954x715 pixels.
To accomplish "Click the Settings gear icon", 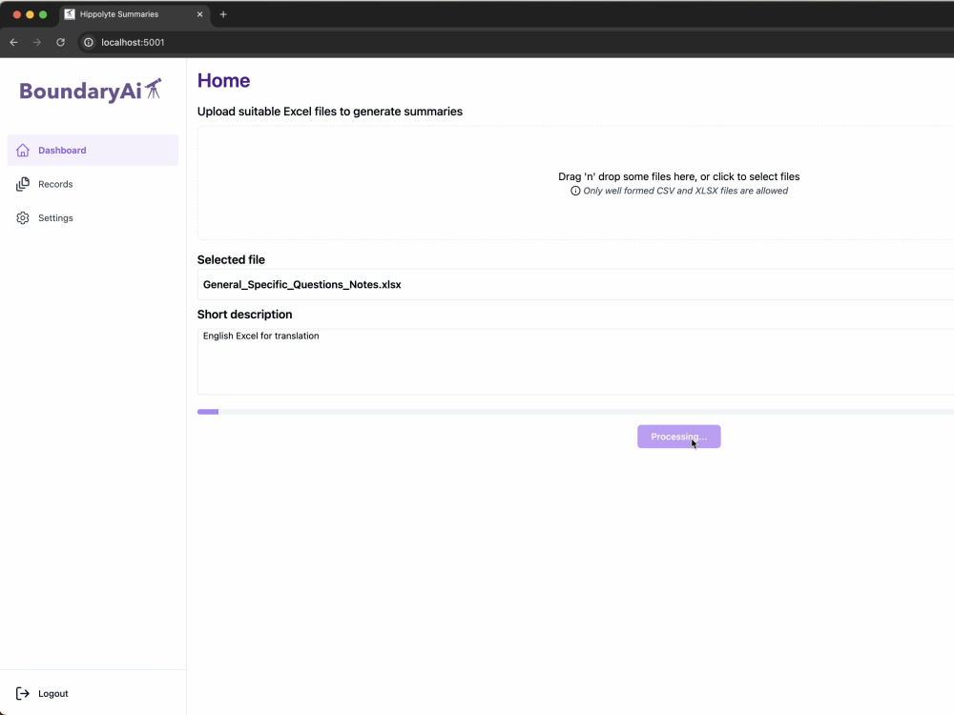I will [23, 217].
